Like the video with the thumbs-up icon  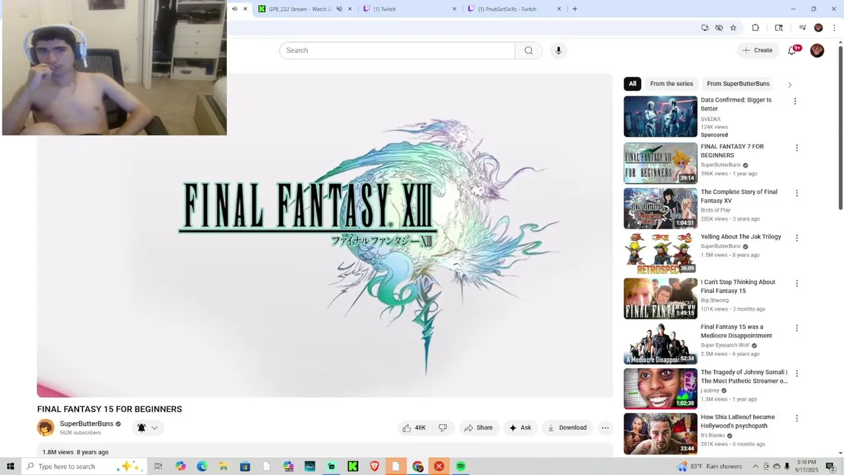click(x=413, y=427)
